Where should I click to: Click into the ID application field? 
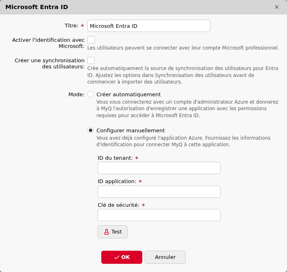[159, 192]
